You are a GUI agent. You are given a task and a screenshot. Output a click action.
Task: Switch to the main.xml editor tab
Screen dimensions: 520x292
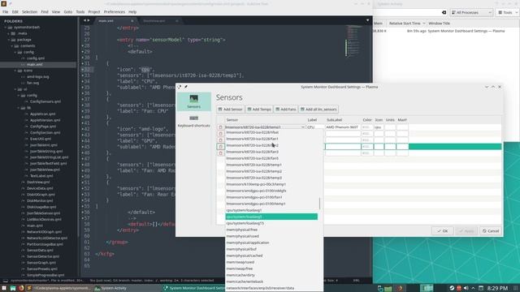pos(115,21)
